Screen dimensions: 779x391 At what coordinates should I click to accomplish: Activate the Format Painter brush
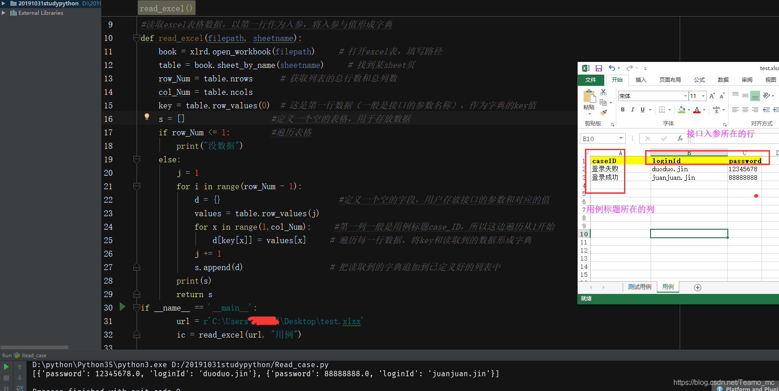pyautogui.click(x=603, y=112)
